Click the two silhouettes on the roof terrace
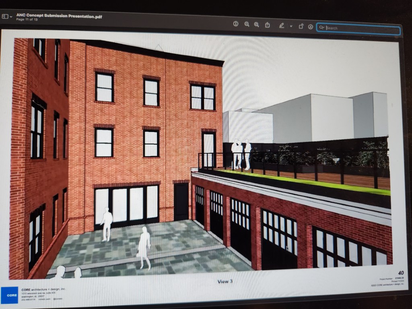 pyautogui.click(x=241, y=154)
